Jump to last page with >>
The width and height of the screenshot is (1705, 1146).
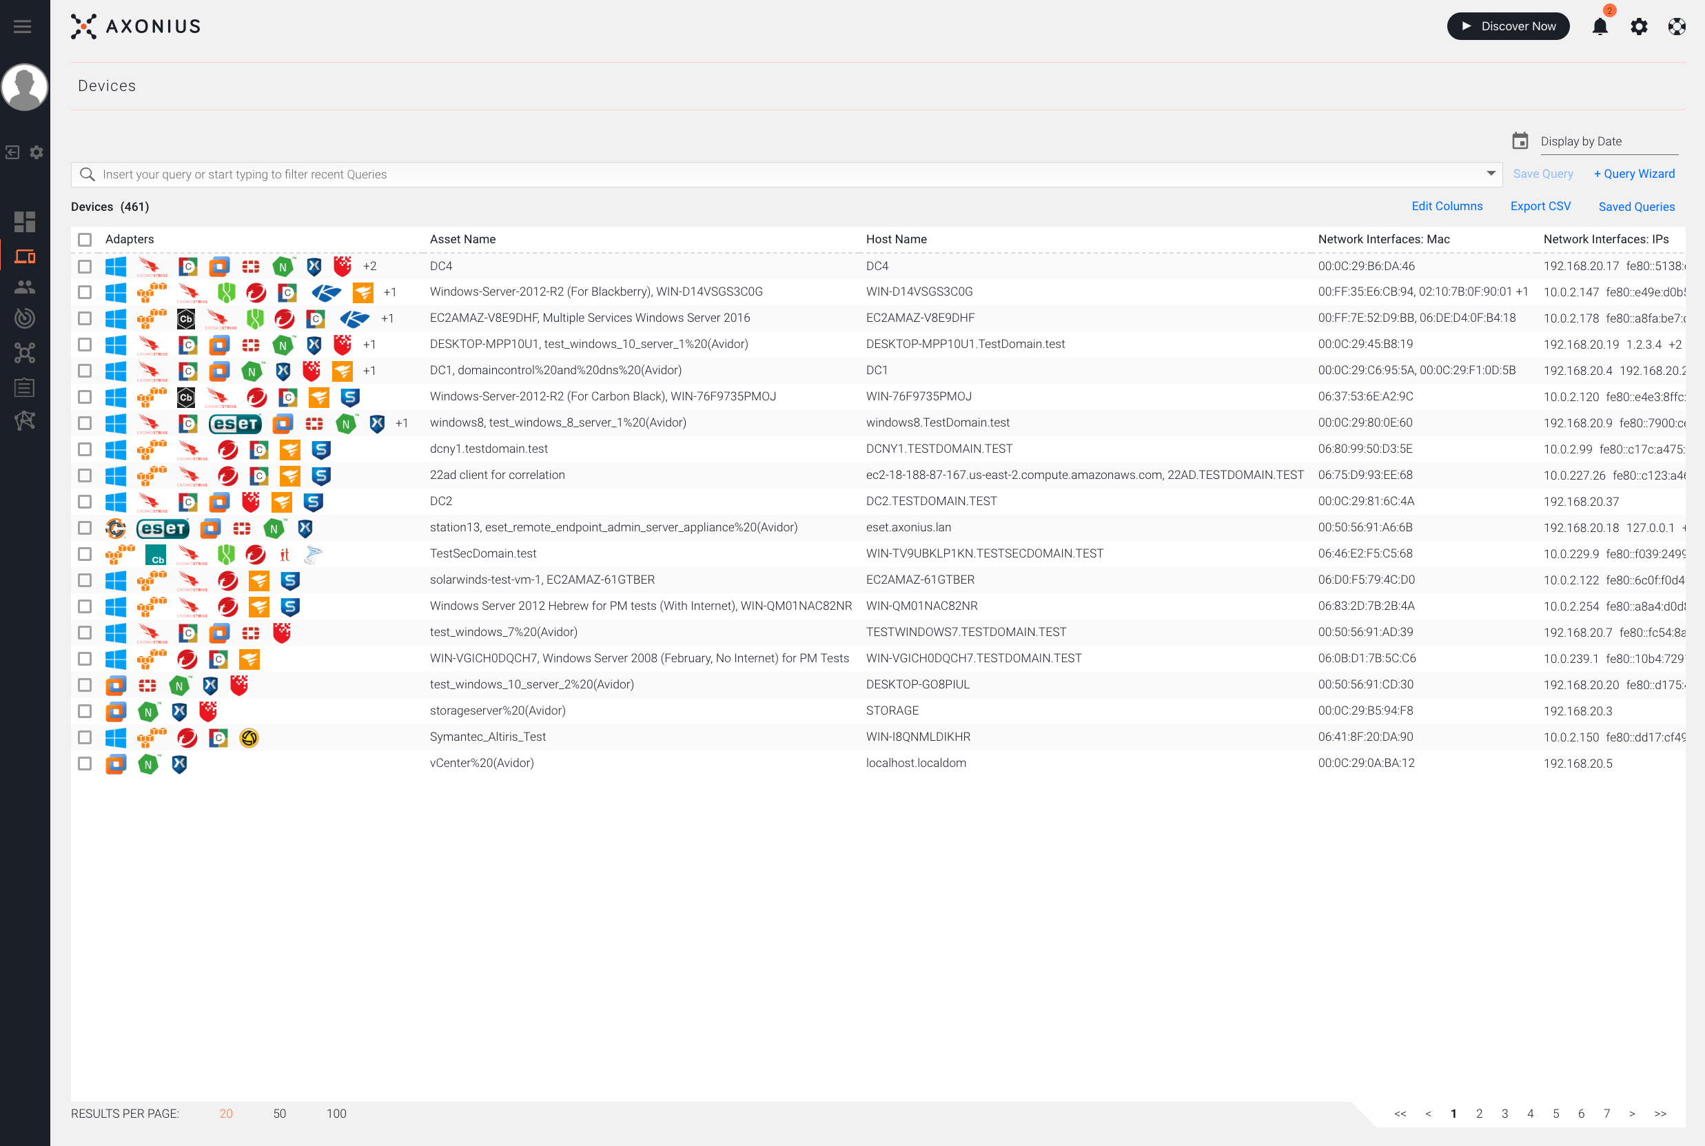pos(1660,1114)
